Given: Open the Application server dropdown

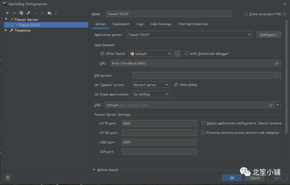Looking at the screenshot, I should coord(189,35).
